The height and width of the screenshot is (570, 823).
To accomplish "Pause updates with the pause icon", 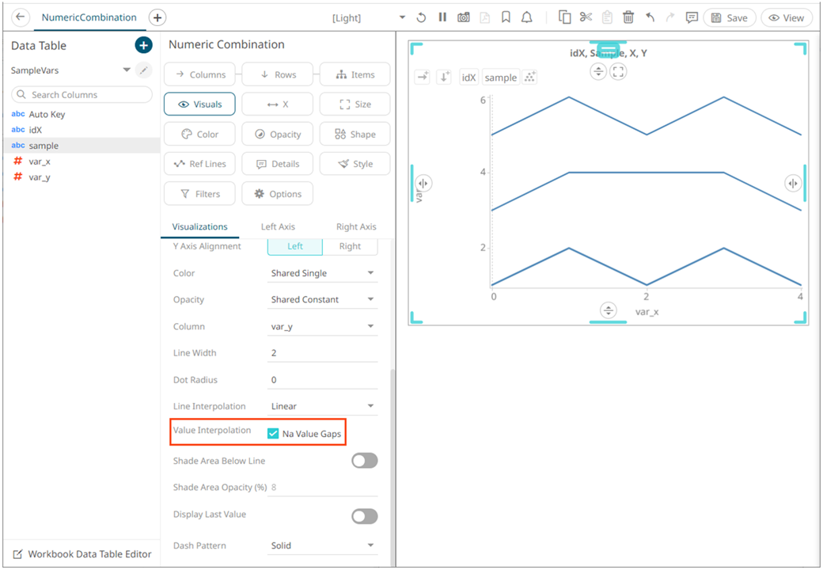I will [442, 17].
